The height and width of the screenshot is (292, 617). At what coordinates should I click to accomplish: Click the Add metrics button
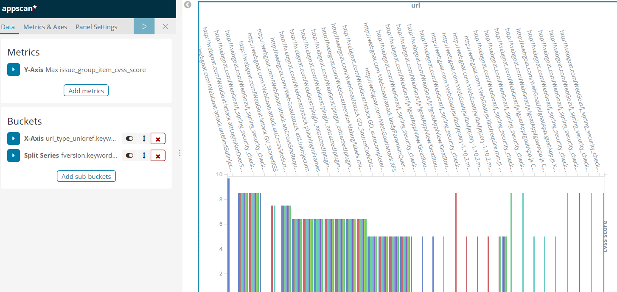click(86, 91)
